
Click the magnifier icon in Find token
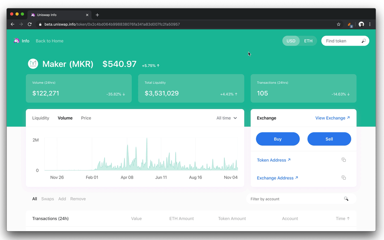(364, 41)
